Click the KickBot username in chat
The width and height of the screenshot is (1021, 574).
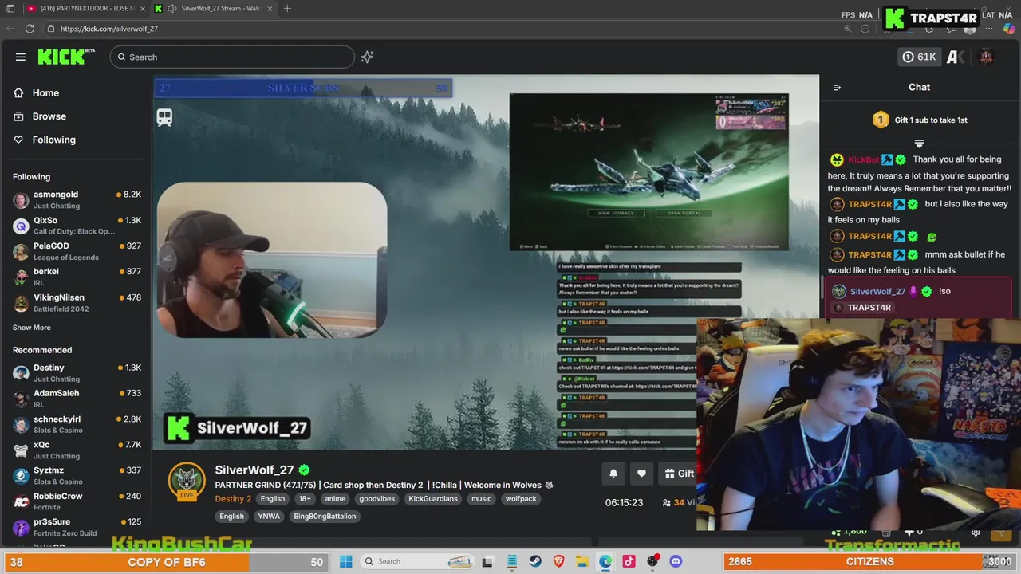864,160
